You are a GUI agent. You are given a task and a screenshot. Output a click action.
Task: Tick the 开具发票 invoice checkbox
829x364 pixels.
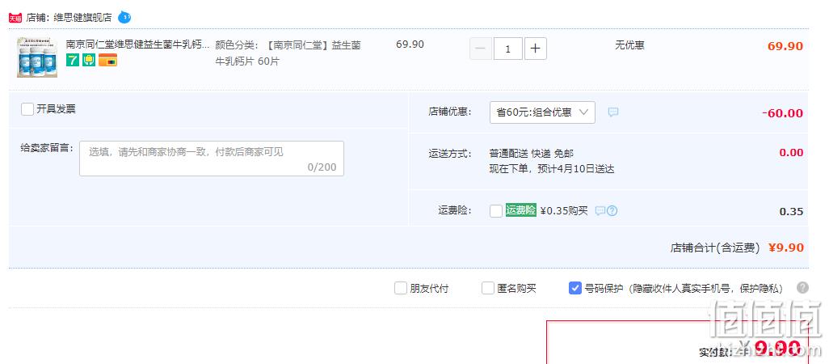[27, 109]
